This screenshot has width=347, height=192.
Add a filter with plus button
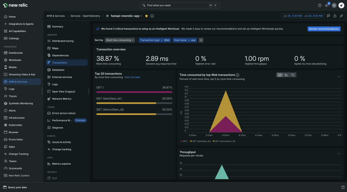(201, 40)
